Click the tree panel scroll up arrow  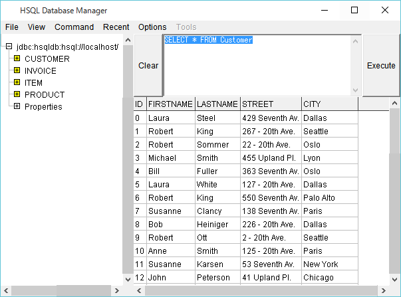coord(128,40)
